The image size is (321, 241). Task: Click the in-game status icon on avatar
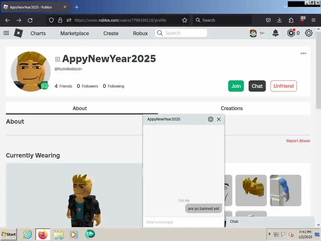click(x=45, y=85)
